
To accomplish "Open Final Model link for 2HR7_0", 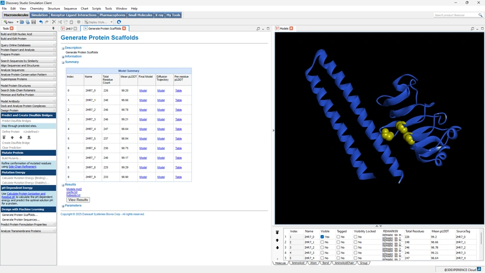I will (143, 90).
